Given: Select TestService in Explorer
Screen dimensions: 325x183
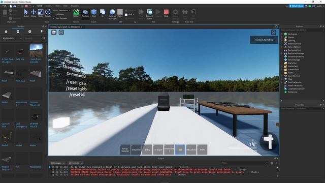Looking at the screenshot, I should point(290,92).
